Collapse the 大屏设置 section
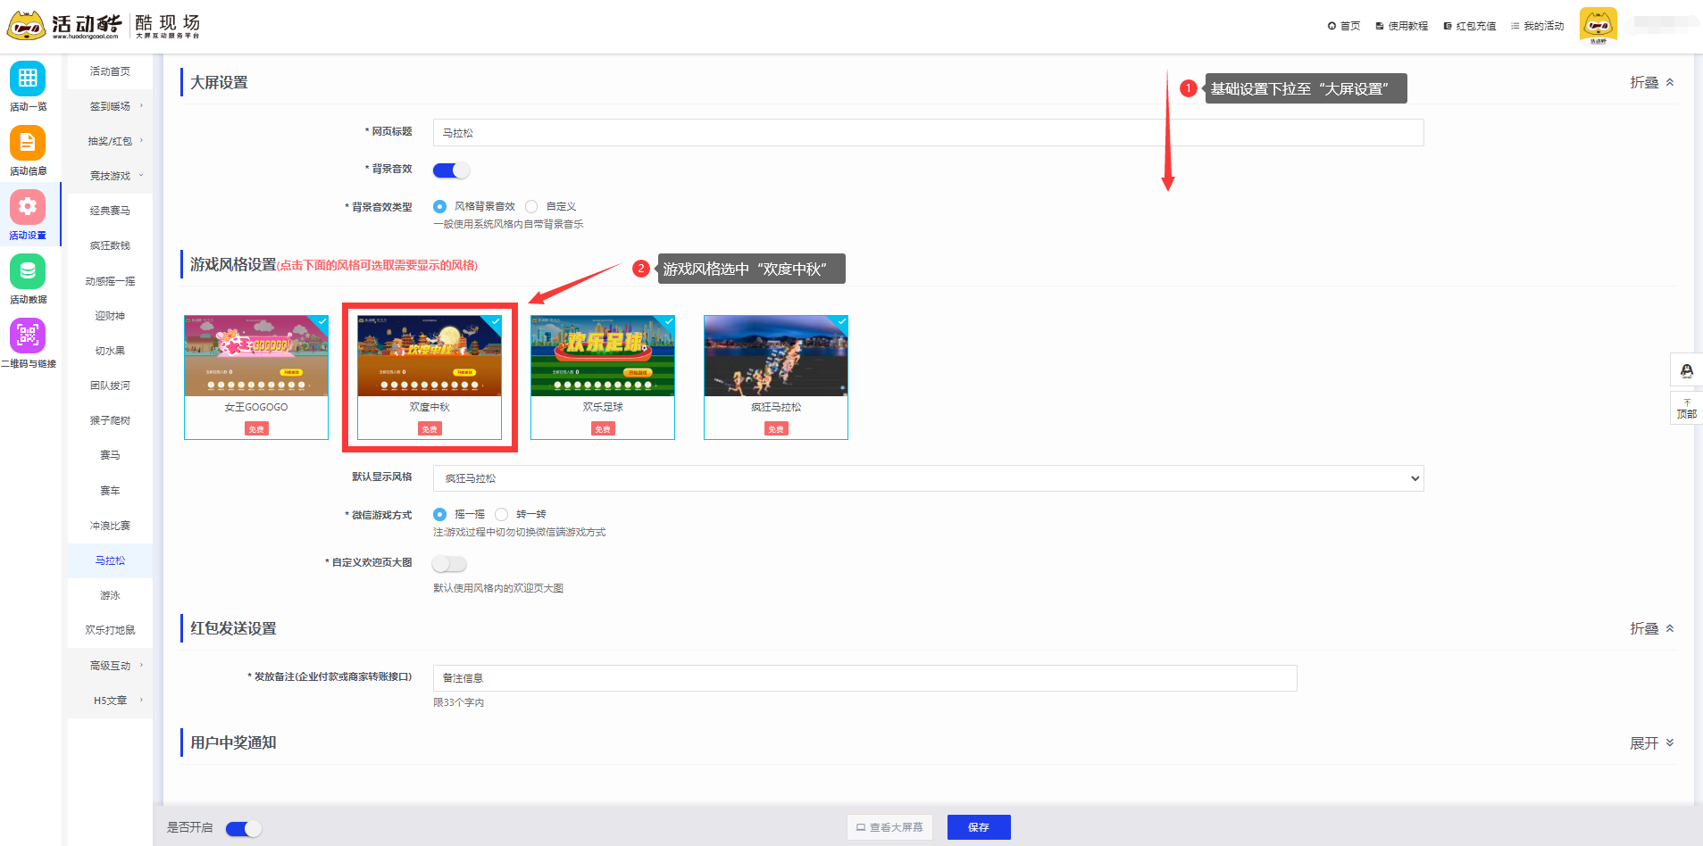The height and width of the screenshot is (846, 1703). pyautogui.click(x=1652, y=82)
